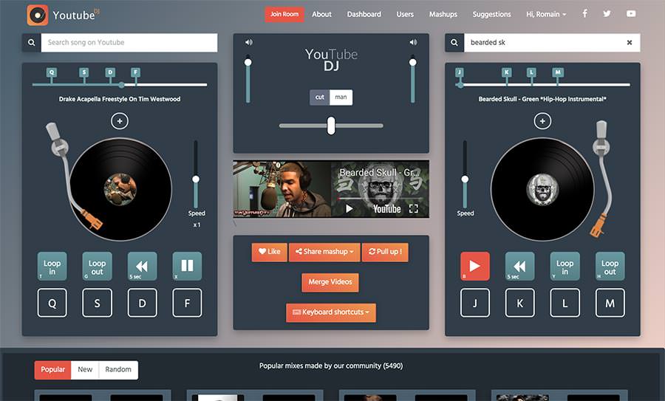The width and height of the screenshot is (665, 401).
Task: Click the Youtube DJ vinyl logo
Action: tap(38, 15)
